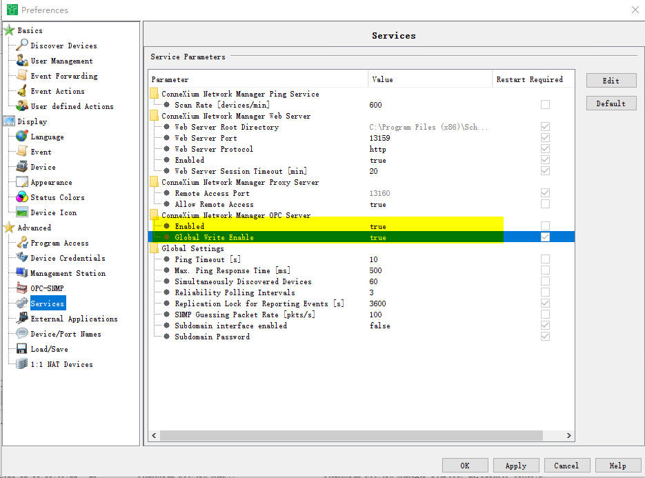Click the Edit button

click(611, 80)
